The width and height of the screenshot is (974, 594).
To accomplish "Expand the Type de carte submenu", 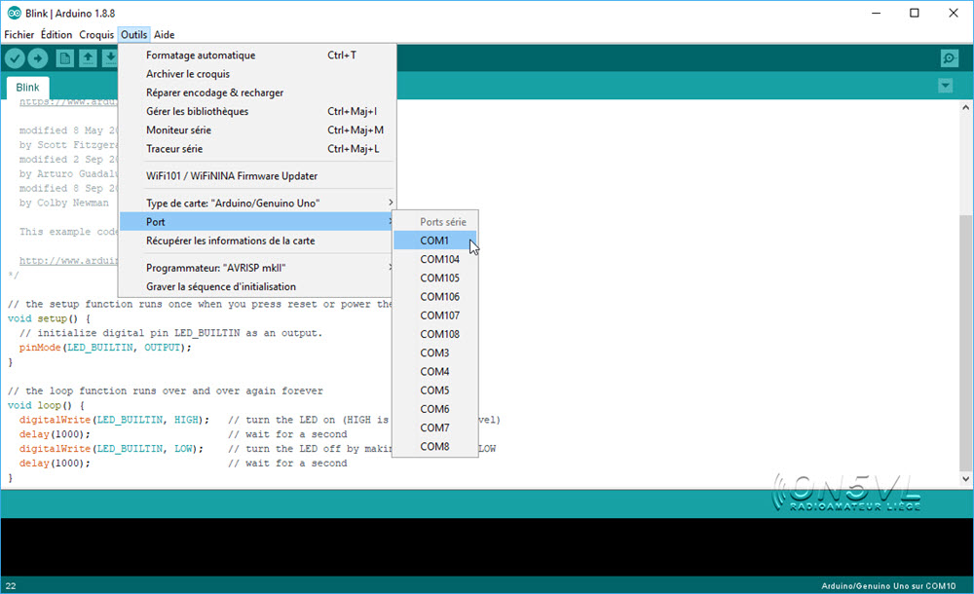I will pyautogui.click(x=255, y=204).
